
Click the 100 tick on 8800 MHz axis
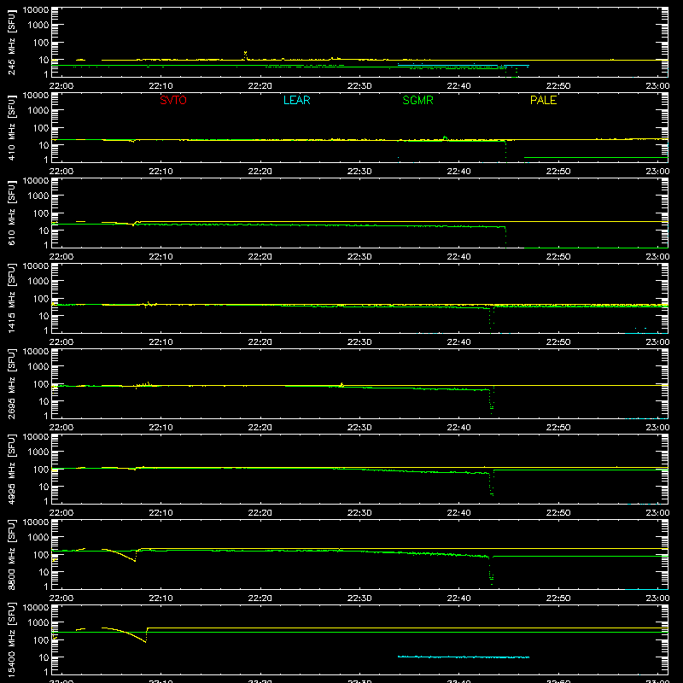pyautogui.click(x=41, y=555)
